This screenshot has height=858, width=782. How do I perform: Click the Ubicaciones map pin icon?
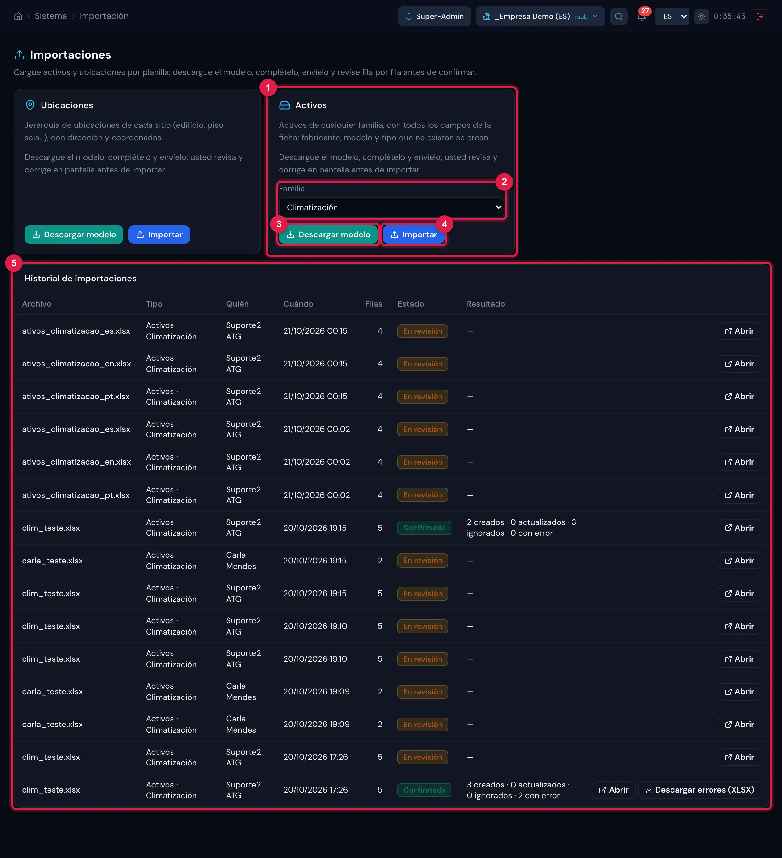[x=30, y=105]
